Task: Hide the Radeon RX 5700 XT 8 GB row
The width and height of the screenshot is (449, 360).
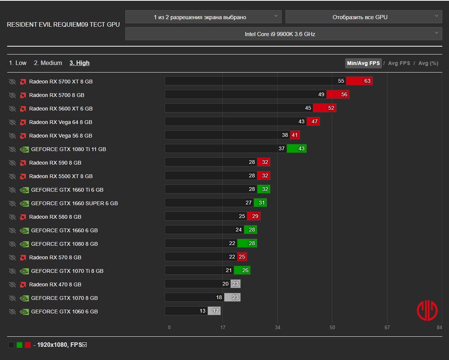Action: coord(12,82)
